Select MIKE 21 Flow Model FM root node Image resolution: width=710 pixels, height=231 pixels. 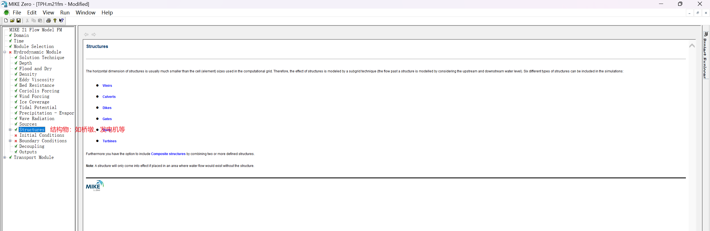(35, 30)
